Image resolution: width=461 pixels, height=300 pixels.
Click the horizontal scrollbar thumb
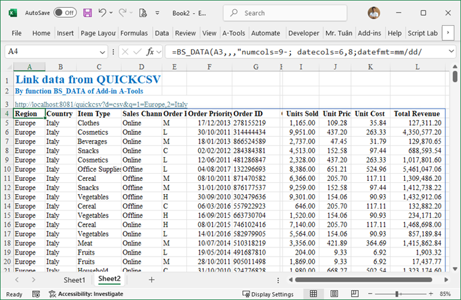(x=364, y=280)
